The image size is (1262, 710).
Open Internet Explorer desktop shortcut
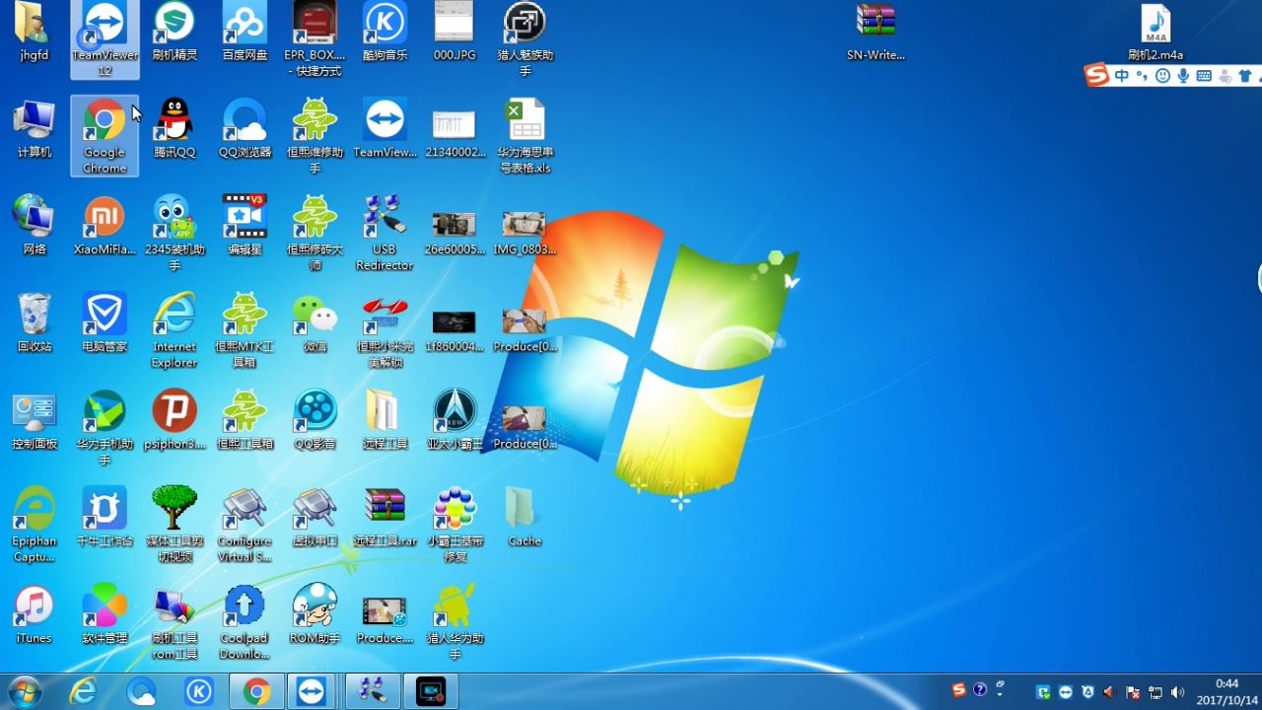[175, 329]
